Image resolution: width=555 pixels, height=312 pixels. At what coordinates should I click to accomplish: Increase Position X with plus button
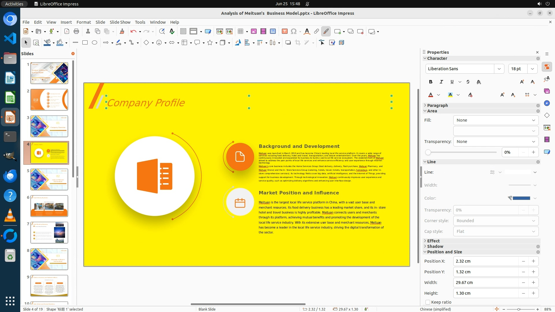(x=533, y=261)
